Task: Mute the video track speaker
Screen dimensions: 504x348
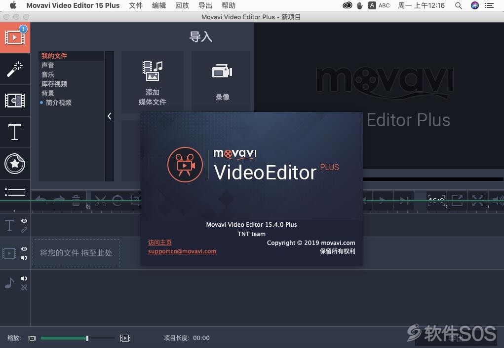Action: click(24, 258)
